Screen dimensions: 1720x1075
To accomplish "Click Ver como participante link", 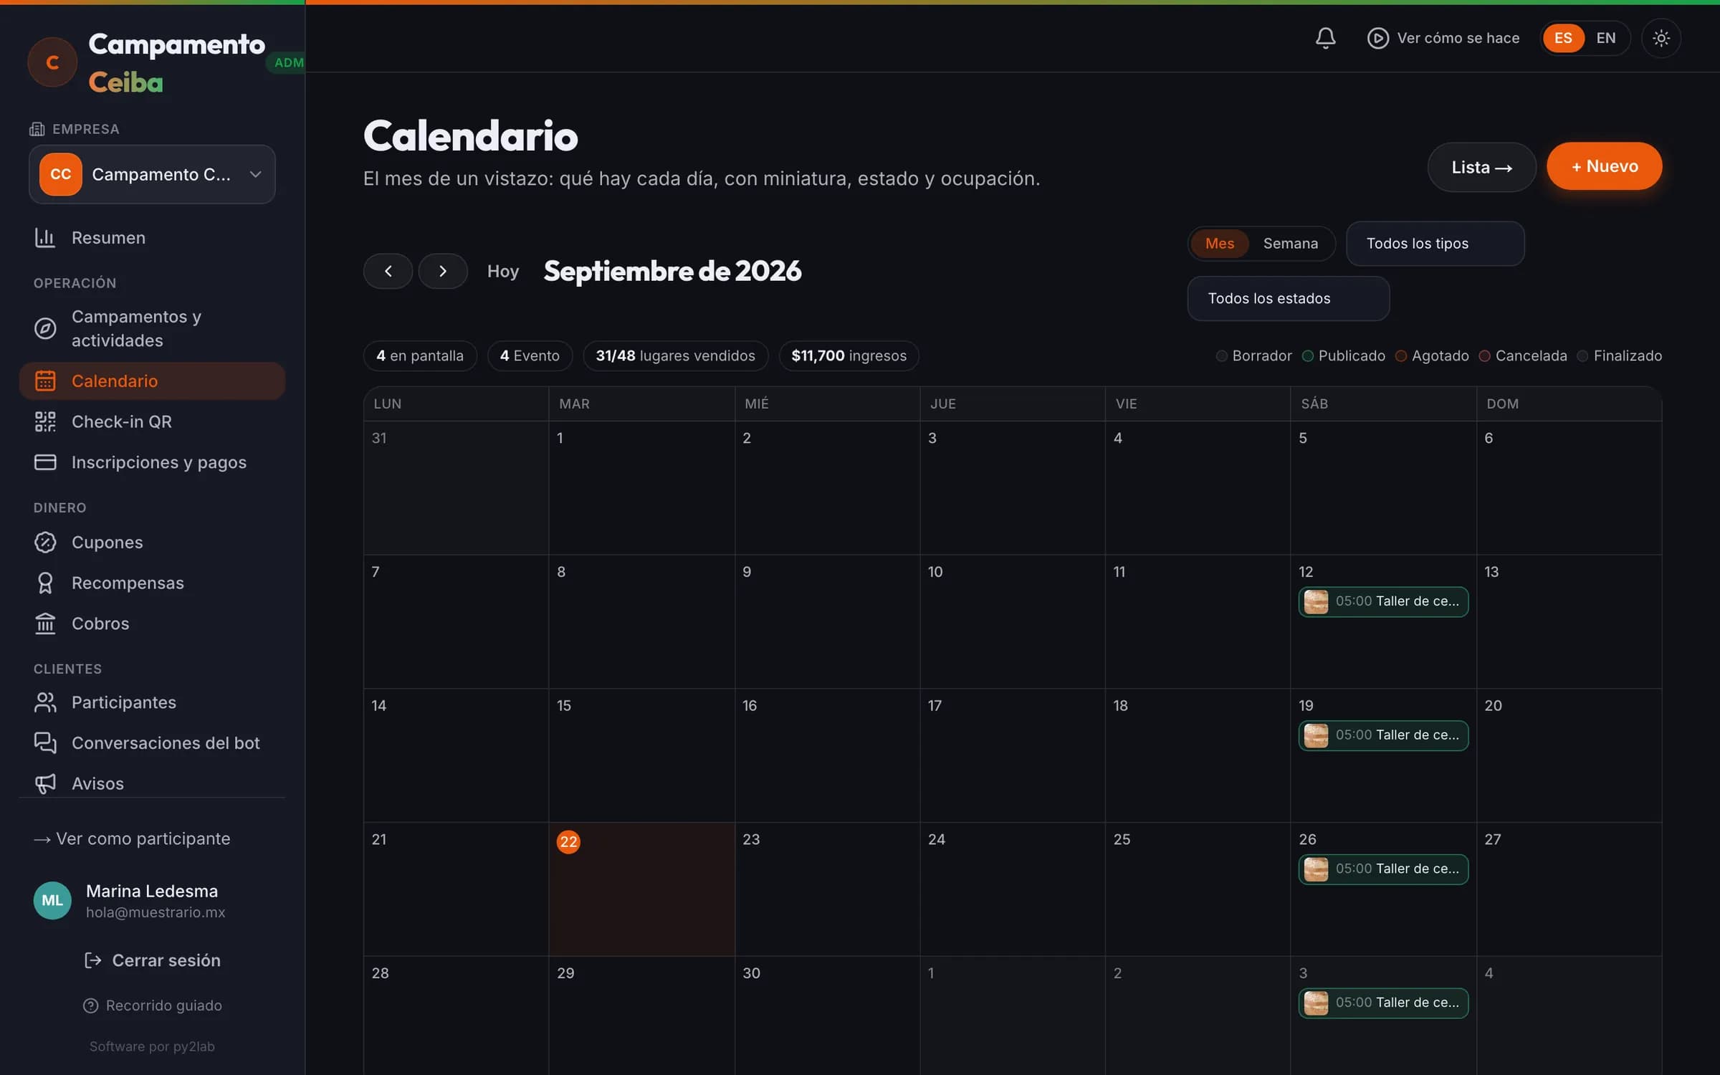I will [x=132, y=838].
